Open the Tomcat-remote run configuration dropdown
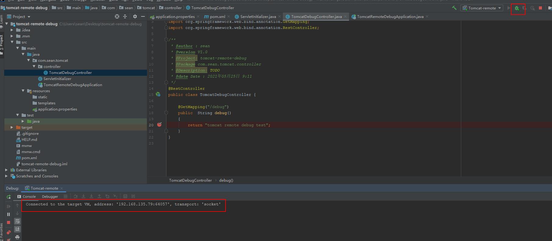Viewport: 552px width, 241px height. (482, 8)
